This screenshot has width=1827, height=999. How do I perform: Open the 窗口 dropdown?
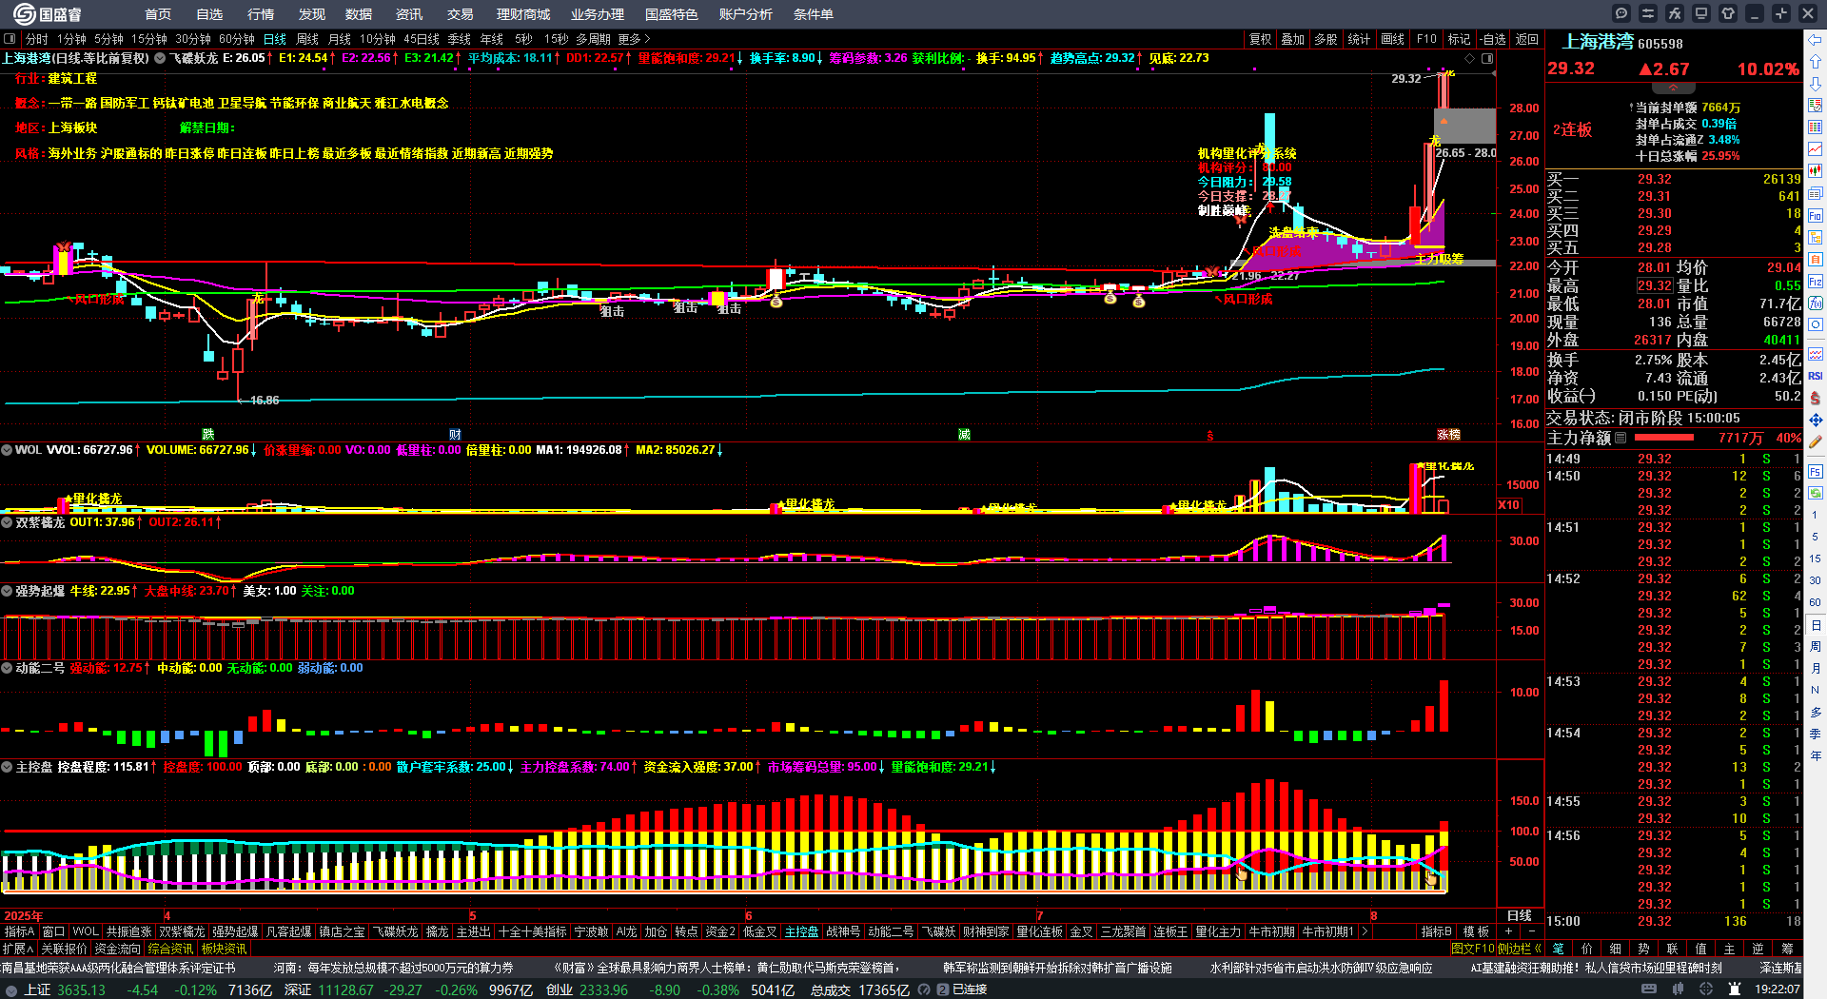pos(53,931)
